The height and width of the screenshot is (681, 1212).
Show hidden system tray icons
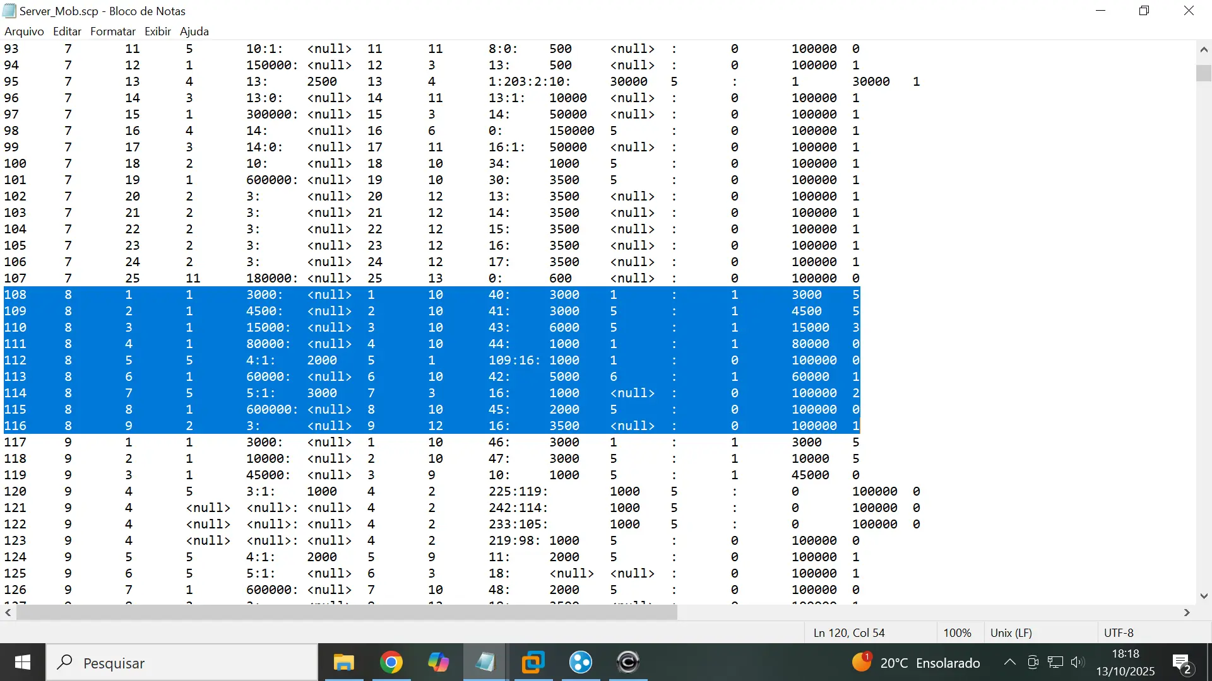[x=1010, y=662]
